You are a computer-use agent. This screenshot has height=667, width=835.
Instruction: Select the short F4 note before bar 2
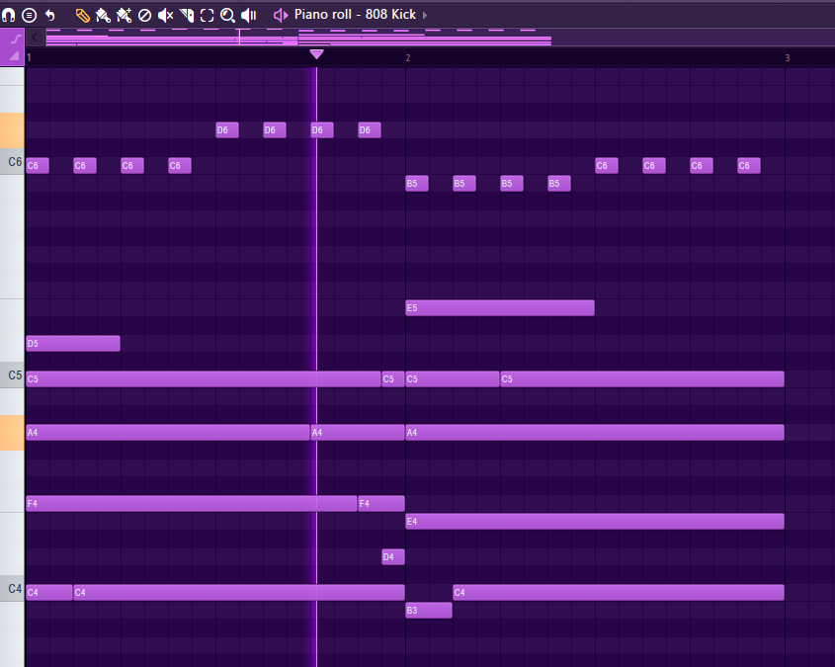(x=381, y=503)
